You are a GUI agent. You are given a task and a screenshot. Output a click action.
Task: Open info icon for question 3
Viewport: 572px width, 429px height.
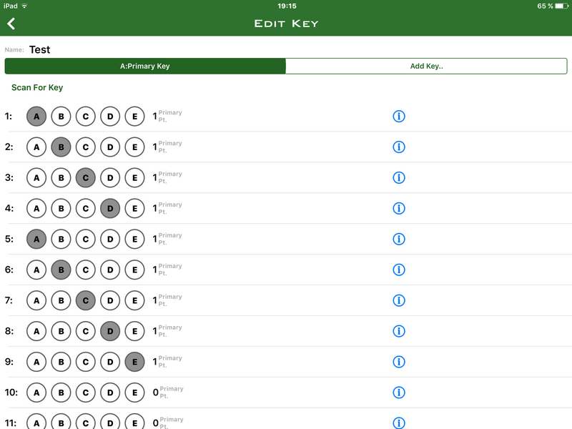pos(399,177)
